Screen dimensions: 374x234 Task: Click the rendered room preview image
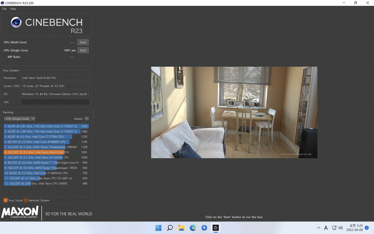(234, 112)
